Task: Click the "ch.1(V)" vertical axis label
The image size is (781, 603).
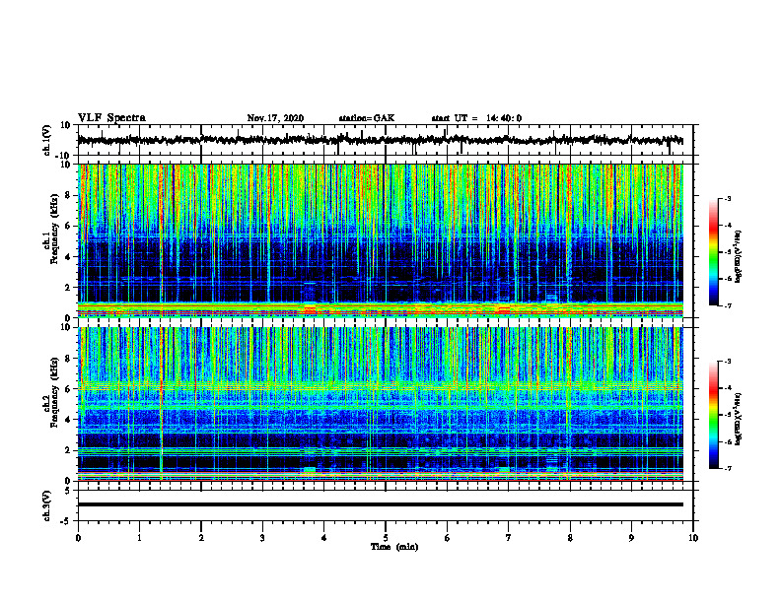Action: pyautogui.click(x=47, y=141)
